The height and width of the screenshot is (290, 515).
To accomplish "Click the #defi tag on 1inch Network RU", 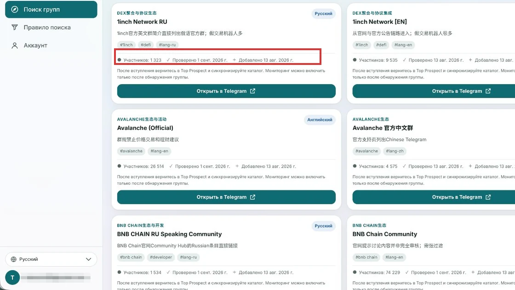I will point(146,45).
